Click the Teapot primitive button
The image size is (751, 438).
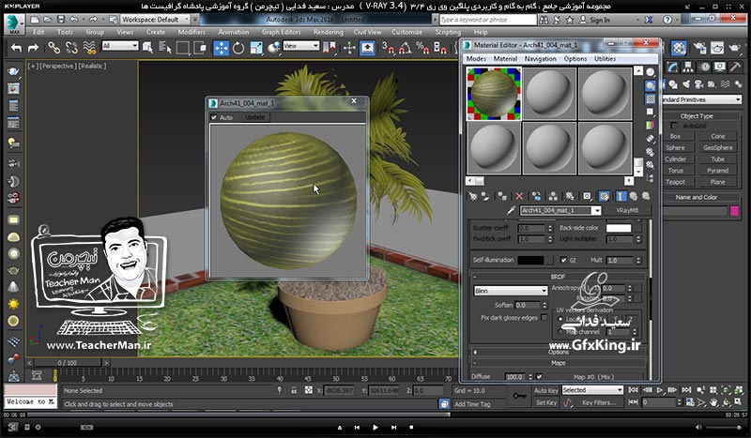pyautogui.click(x=675, y=182)
